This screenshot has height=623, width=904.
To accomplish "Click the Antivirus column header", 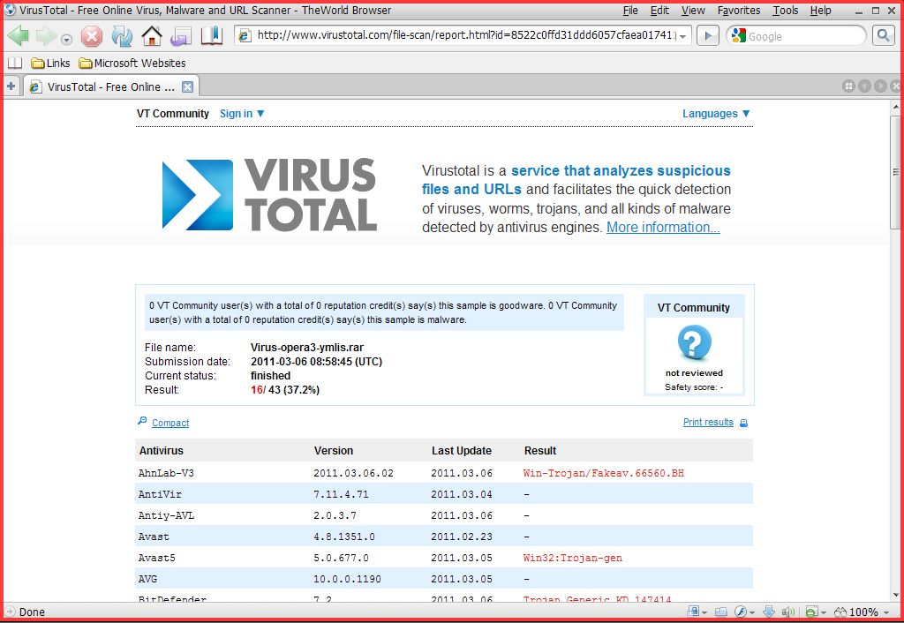I will (162, 451).
